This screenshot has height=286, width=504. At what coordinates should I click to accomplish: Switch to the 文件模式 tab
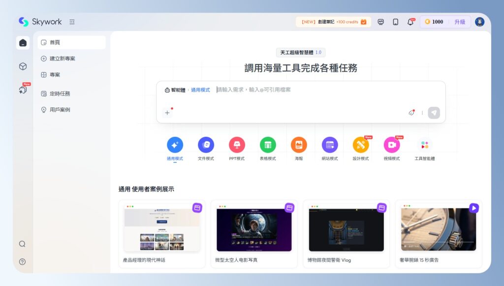206,144
